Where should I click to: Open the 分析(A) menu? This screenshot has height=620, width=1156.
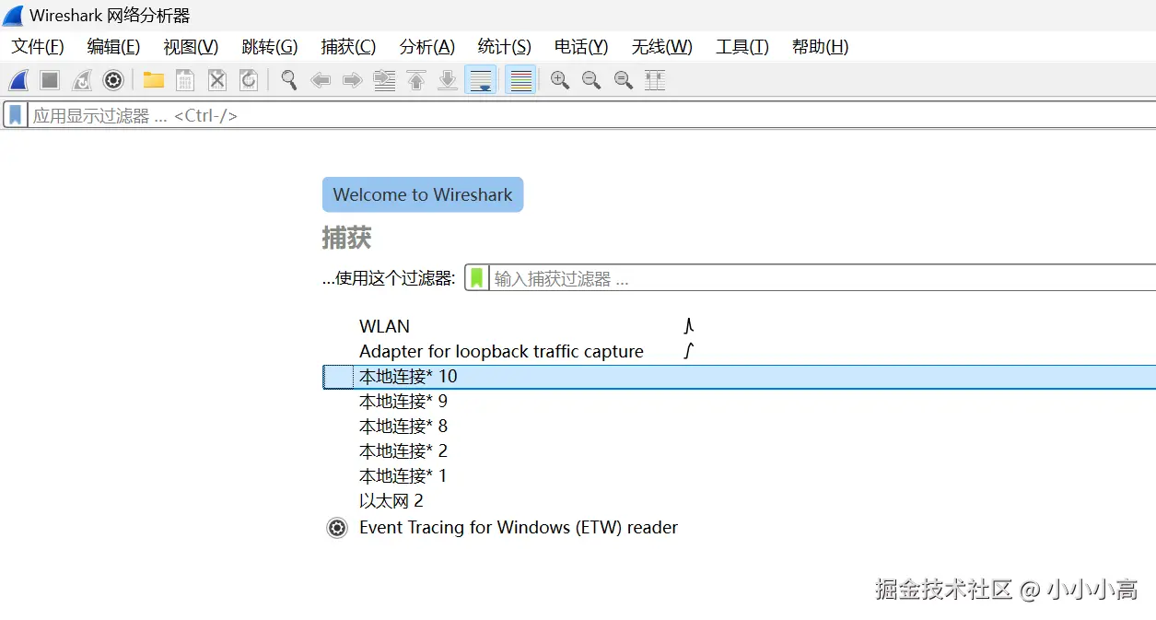click(427, 47)
